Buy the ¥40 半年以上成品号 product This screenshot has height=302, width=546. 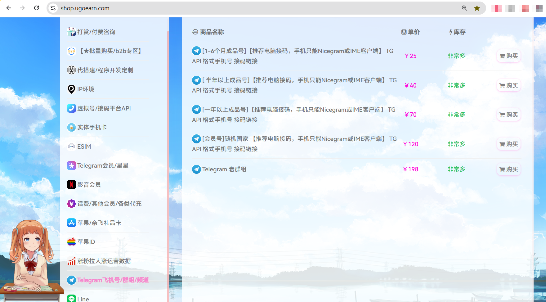[x=509, y=85]
